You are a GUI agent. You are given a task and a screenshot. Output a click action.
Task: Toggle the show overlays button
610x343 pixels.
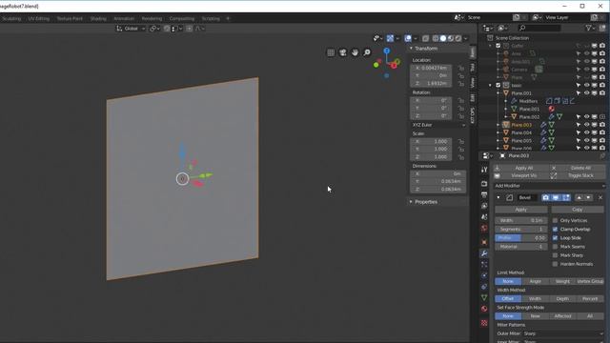408,38
